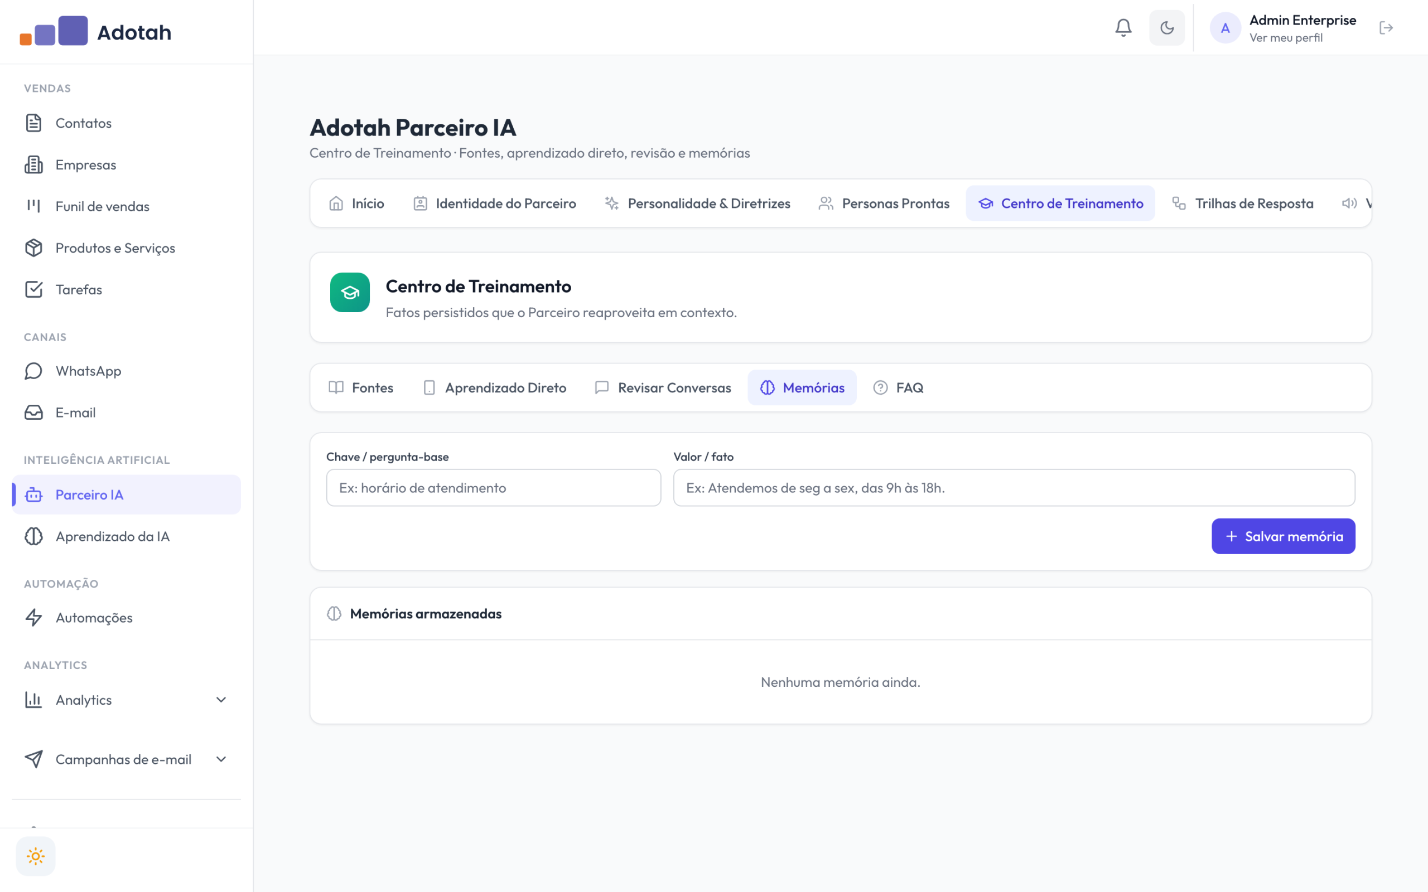Click the Automações lightning icon
Screen dimensions: 1428x892
(33, 618)
